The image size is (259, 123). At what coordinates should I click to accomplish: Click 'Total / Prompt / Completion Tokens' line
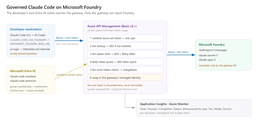click(186, 109)
